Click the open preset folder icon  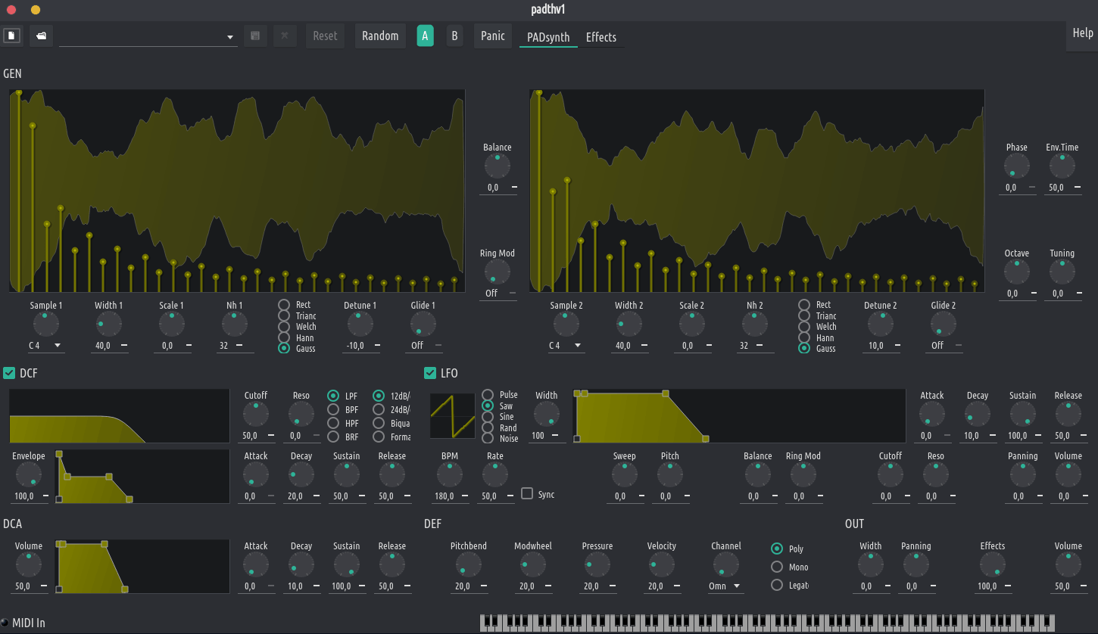tap(41, 36)
